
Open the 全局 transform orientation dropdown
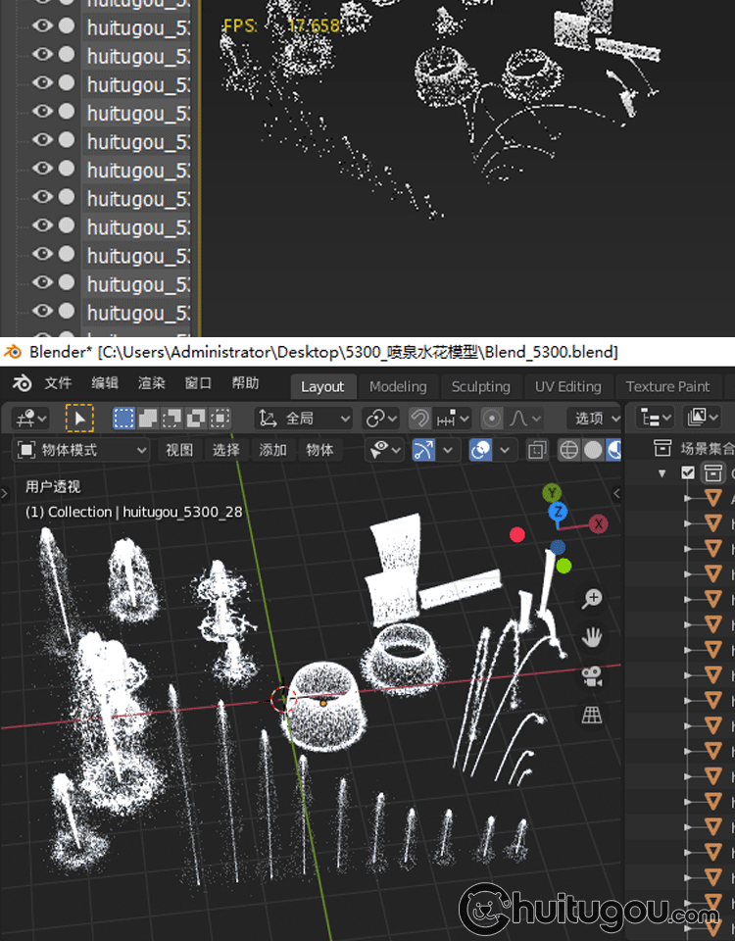pos(304,419)
